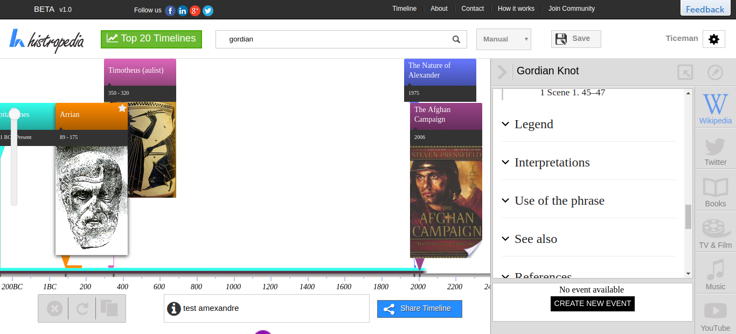This screenshot has height=334, width=736.
Task: Open the Manual dropdown
Action: pyautogui.click(x=504, y=39)
